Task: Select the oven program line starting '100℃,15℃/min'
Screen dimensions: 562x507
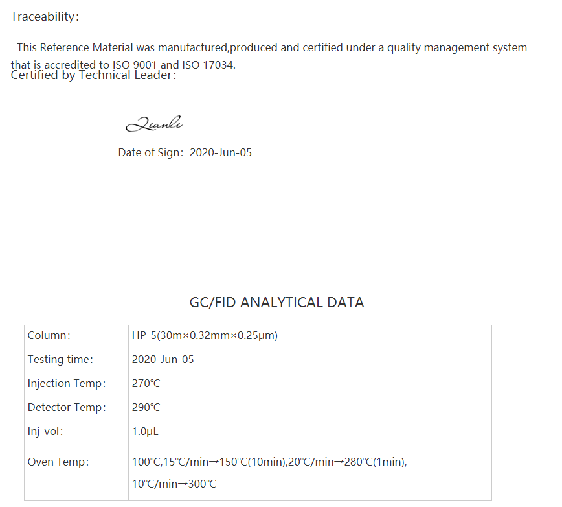Action: [269, 462]
